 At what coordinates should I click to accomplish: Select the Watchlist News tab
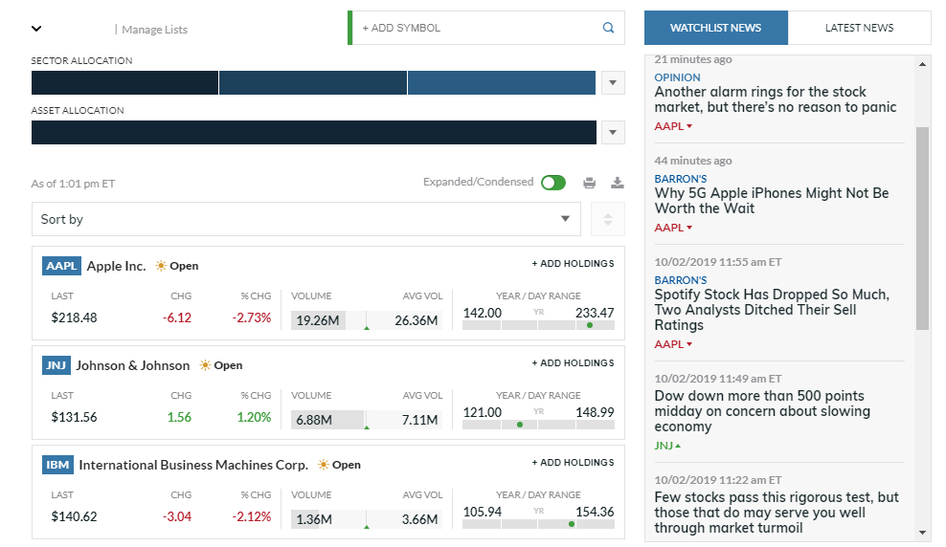pos(715,28)
